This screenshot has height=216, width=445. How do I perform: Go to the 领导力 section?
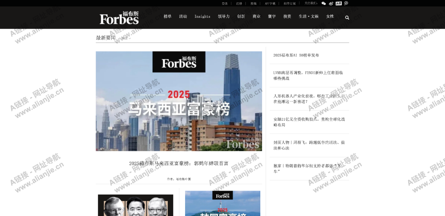[x=224, y=16]
